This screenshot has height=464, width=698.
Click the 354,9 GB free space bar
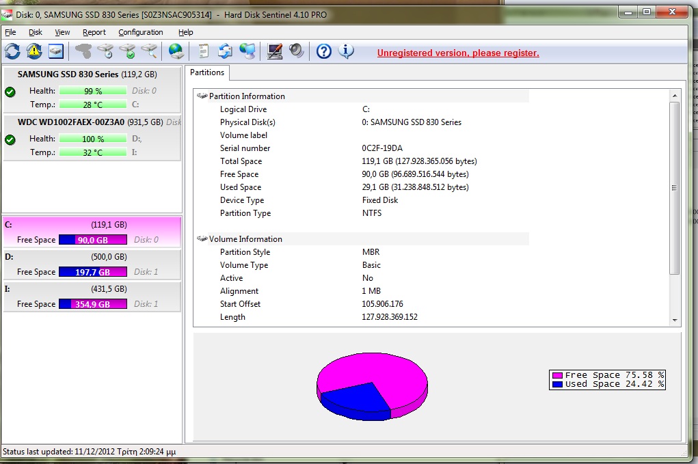click(93, 304)
